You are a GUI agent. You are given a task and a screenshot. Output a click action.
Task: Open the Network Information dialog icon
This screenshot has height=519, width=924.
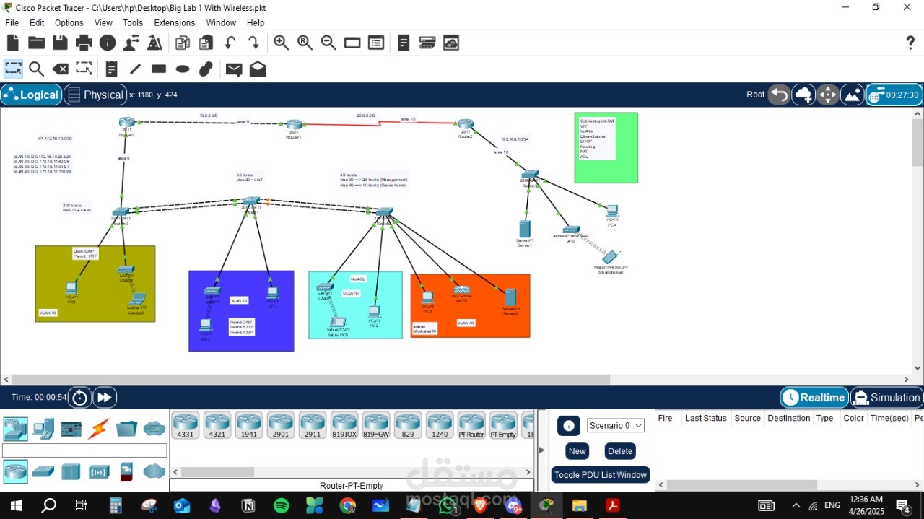(x=108, y=42)
